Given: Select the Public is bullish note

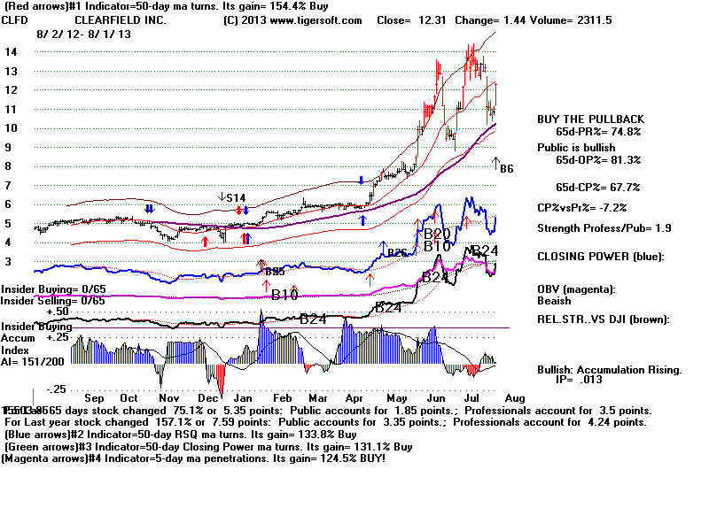Looking at the screenshot, I should click(576, 148).
